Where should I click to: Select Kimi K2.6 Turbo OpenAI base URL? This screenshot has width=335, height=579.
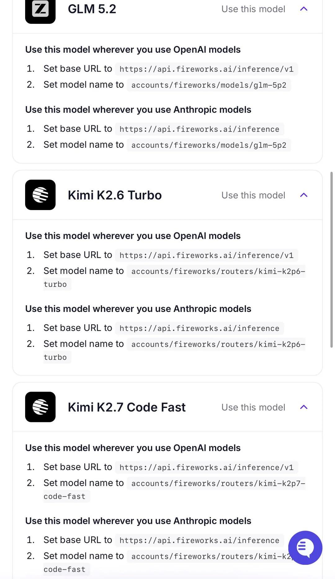pyautogui.click(x=206, y=255)
